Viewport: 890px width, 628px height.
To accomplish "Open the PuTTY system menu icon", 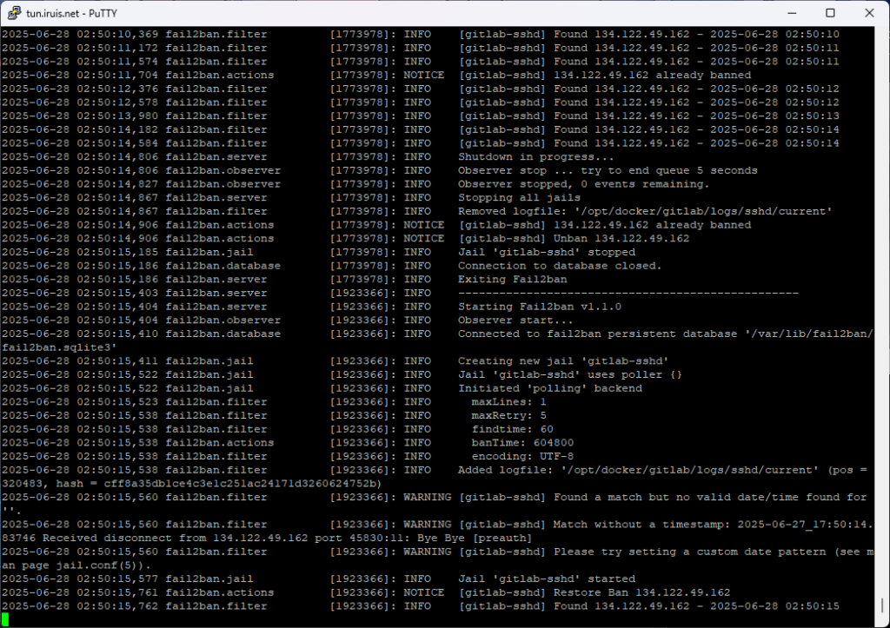I will pos(14,13).
